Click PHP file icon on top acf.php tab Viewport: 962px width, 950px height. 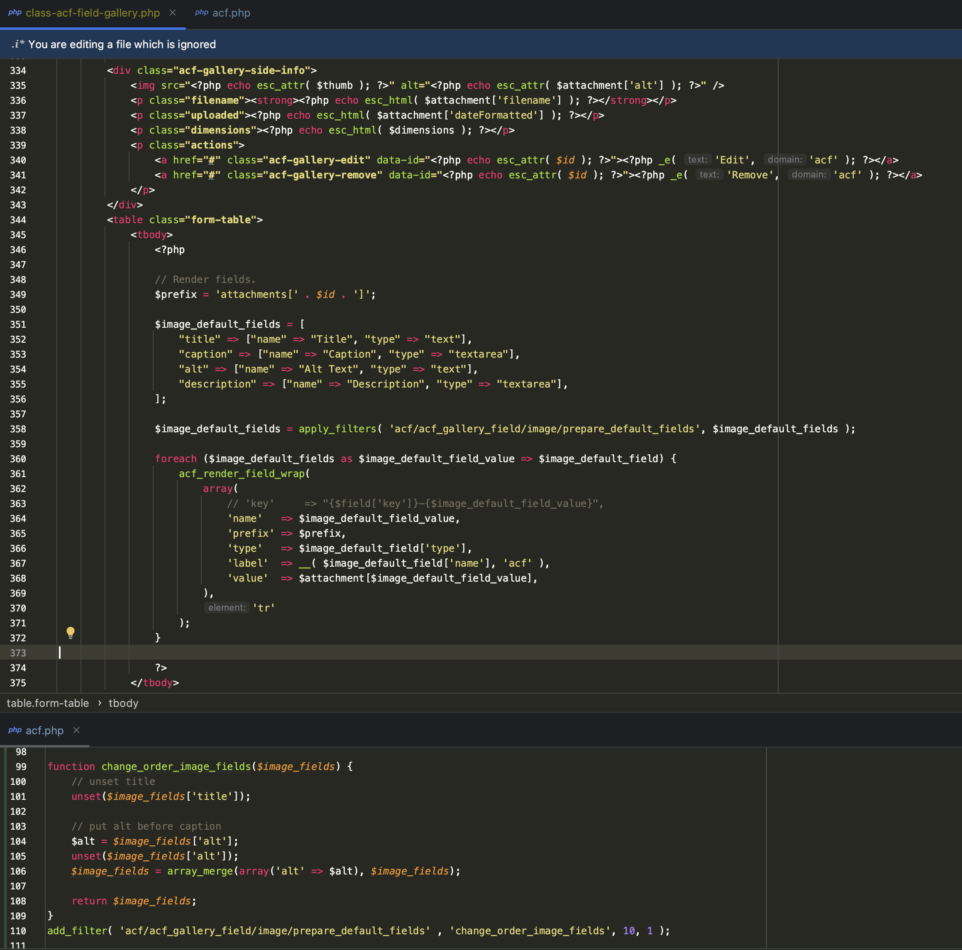tap(202, 12)
